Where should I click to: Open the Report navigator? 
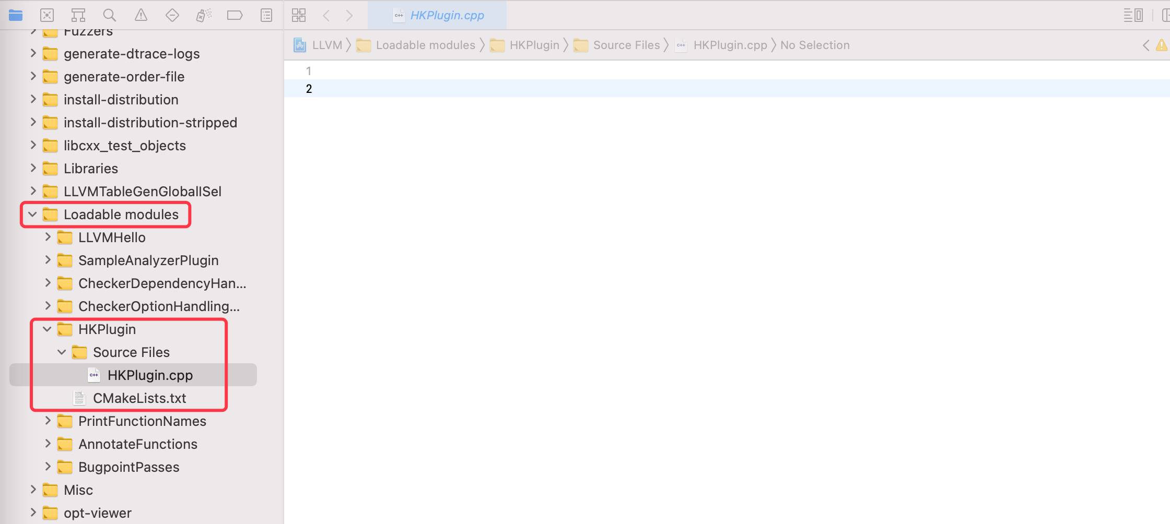pos(266,15)
